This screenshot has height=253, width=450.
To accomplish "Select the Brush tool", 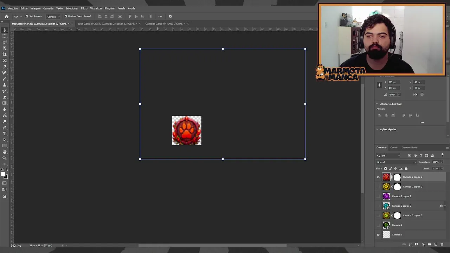I will [x=5, y=79].
